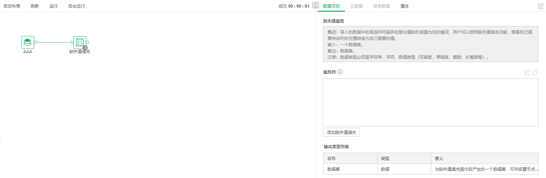Select the 缺失值填充 node icon

(x=80, y=42)
